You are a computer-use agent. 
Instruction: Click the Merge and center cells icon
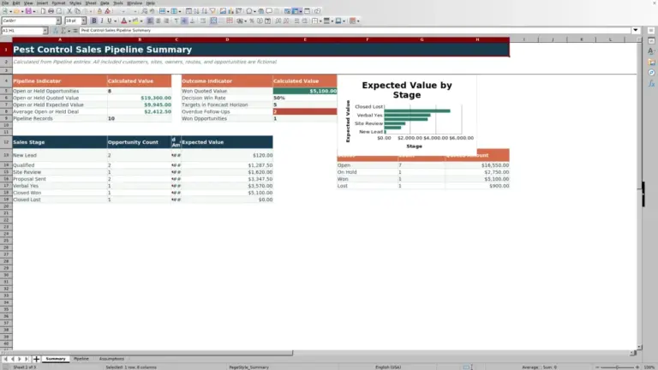coord(213,21)
